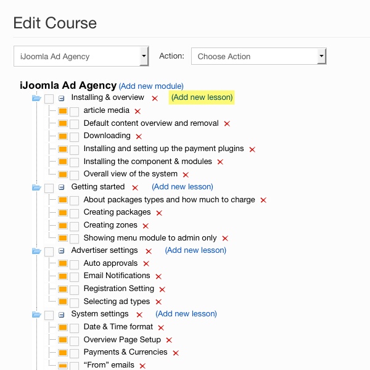
Task: Click orange lesson icon beside Creating zones
Action: [63, 226]
